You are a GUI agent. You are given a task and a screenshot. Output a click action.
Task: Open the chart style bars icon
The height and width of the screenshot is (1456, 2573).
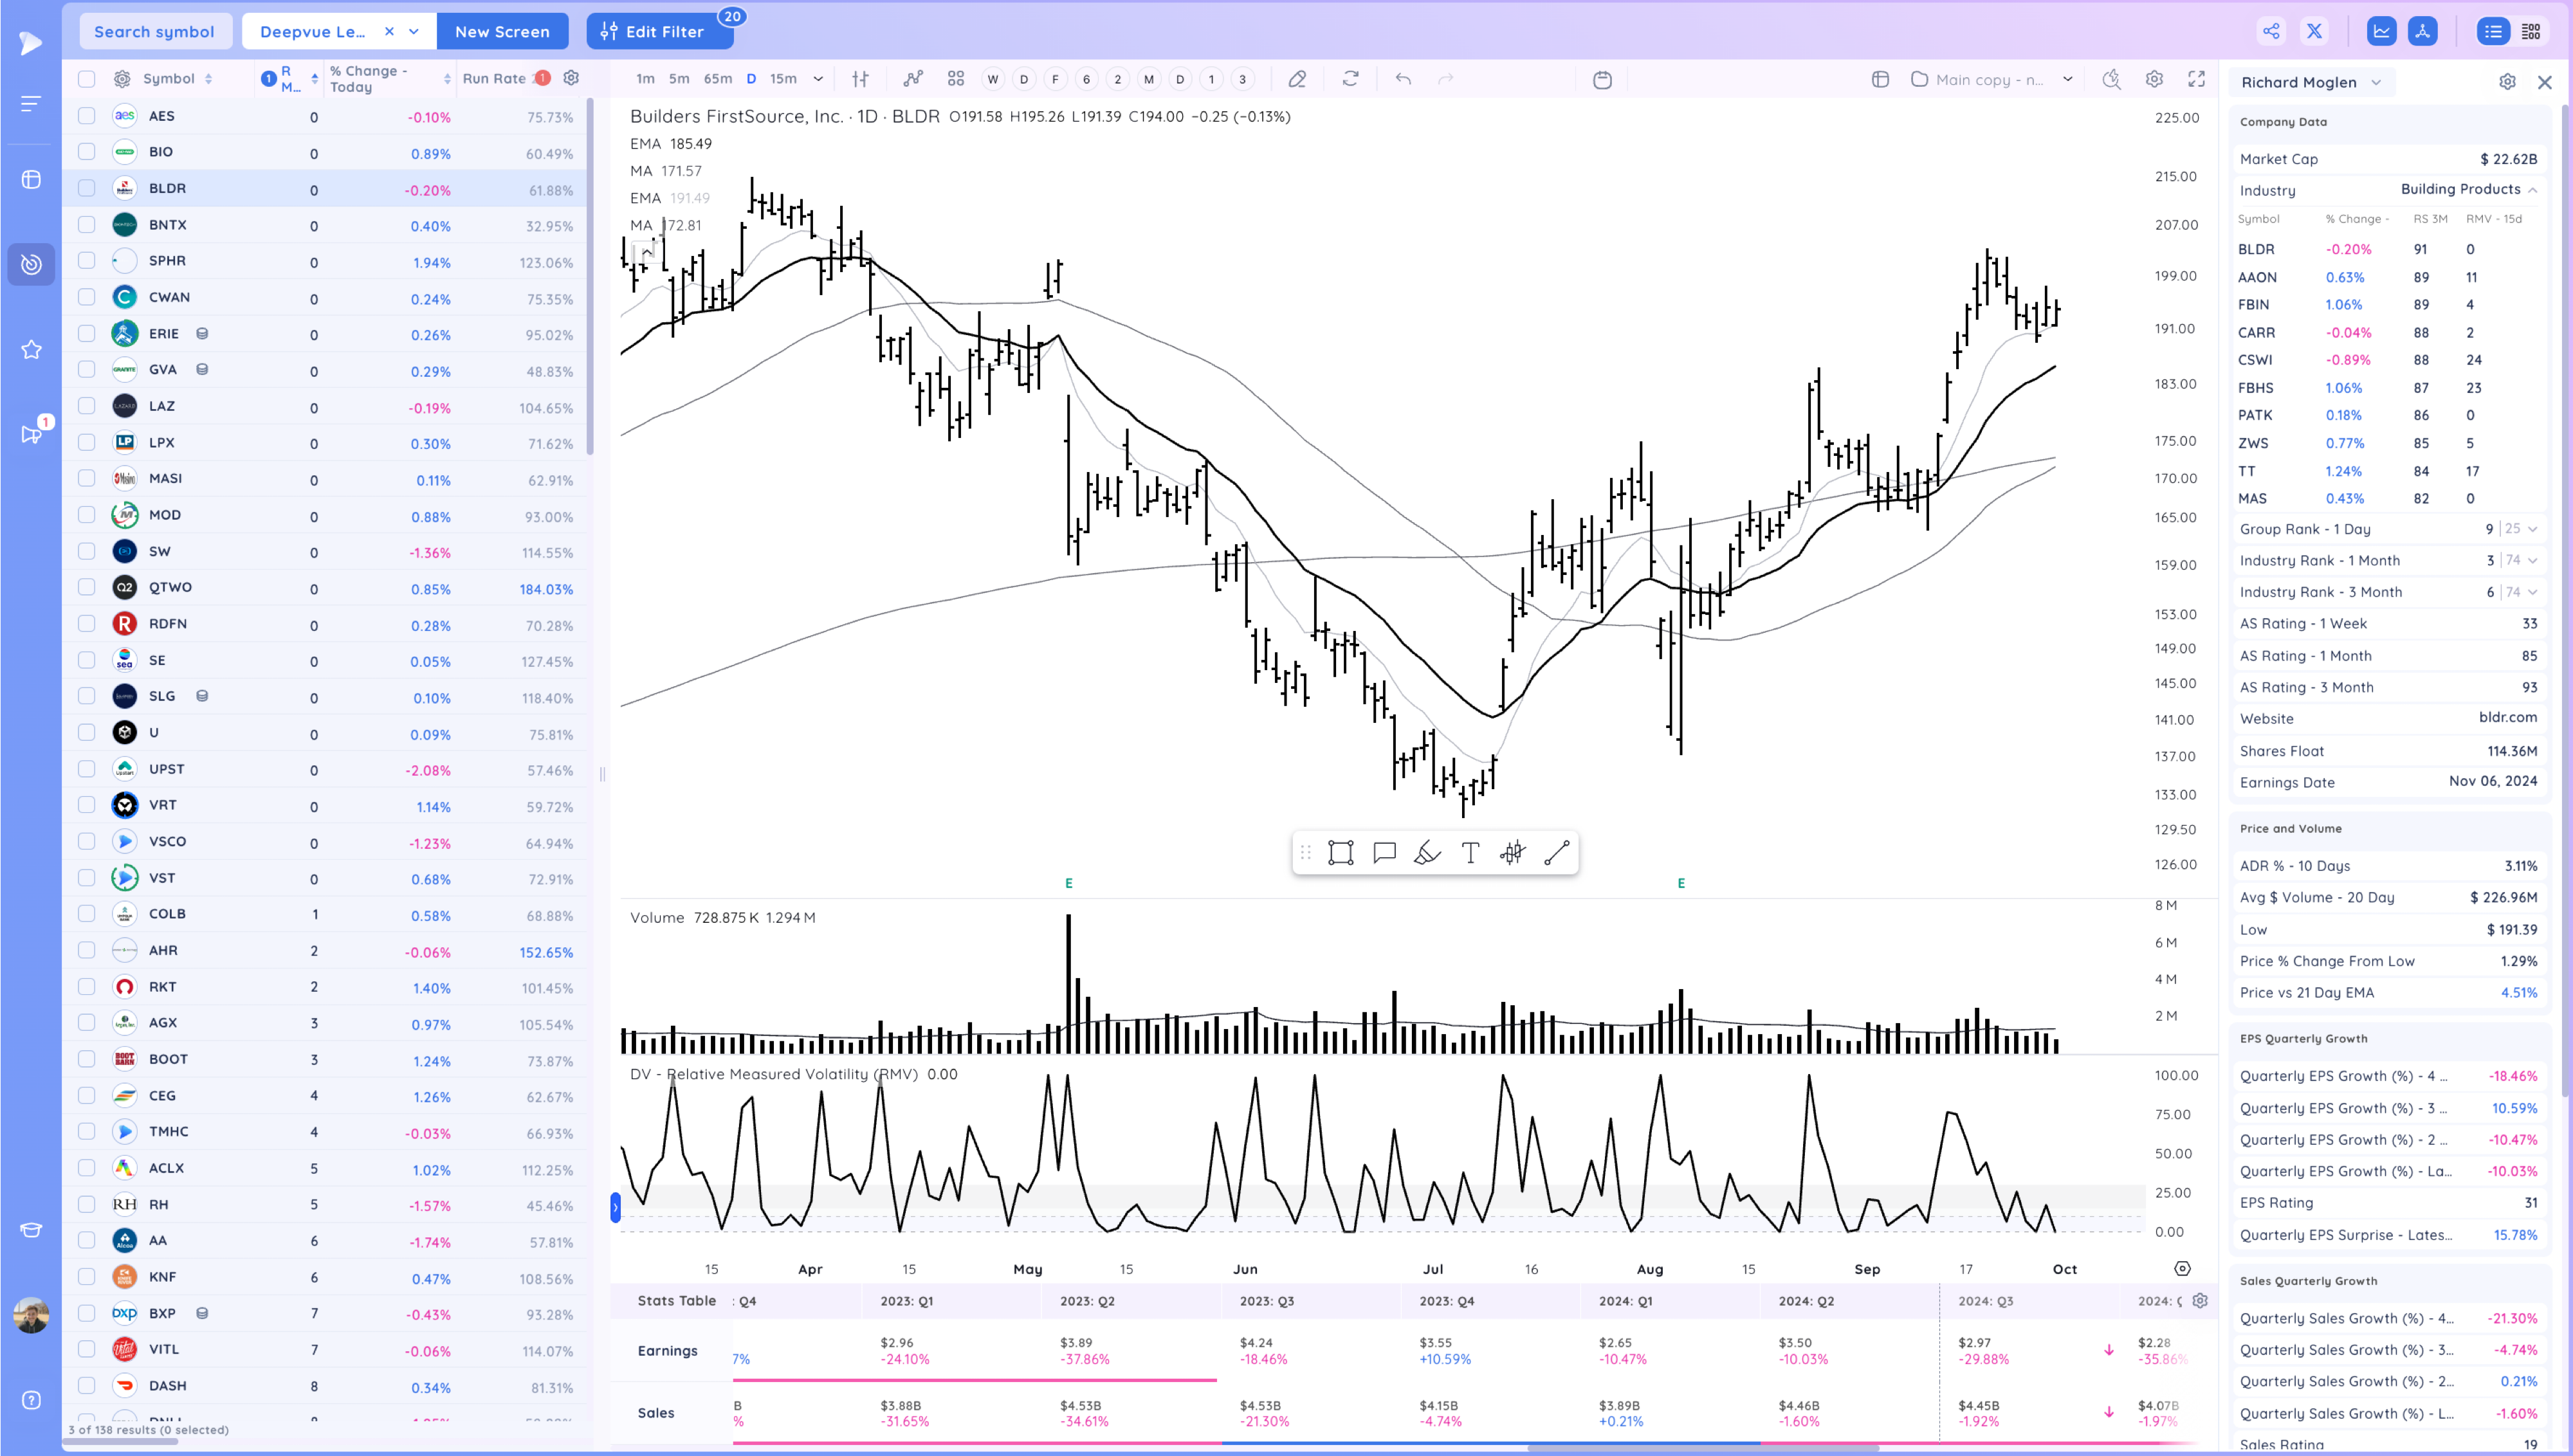click(x=860, y=79)
